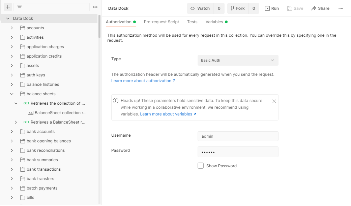Click the Data Dock title in header
Screen dimensions: 351x206
tap(118, 8)
